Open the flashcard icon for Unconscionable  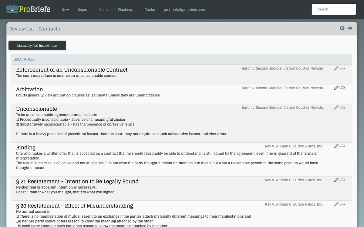343,107
